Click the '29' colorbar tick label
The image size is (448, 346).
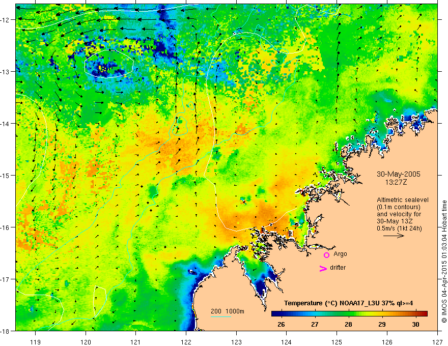(x=382, y=324)
